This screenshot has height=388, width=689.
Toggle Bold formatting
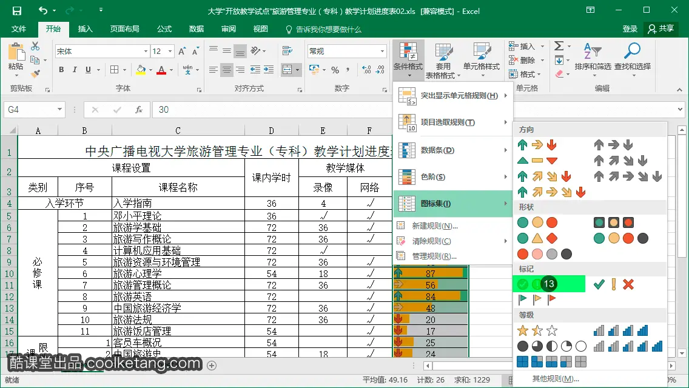tap(61, 70)
